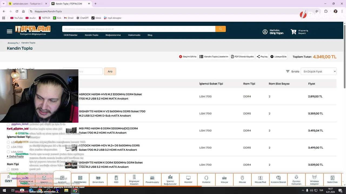Open Chrome three-dot menu
The width and height of the screenshot is (346, 194).
(342, 11)
